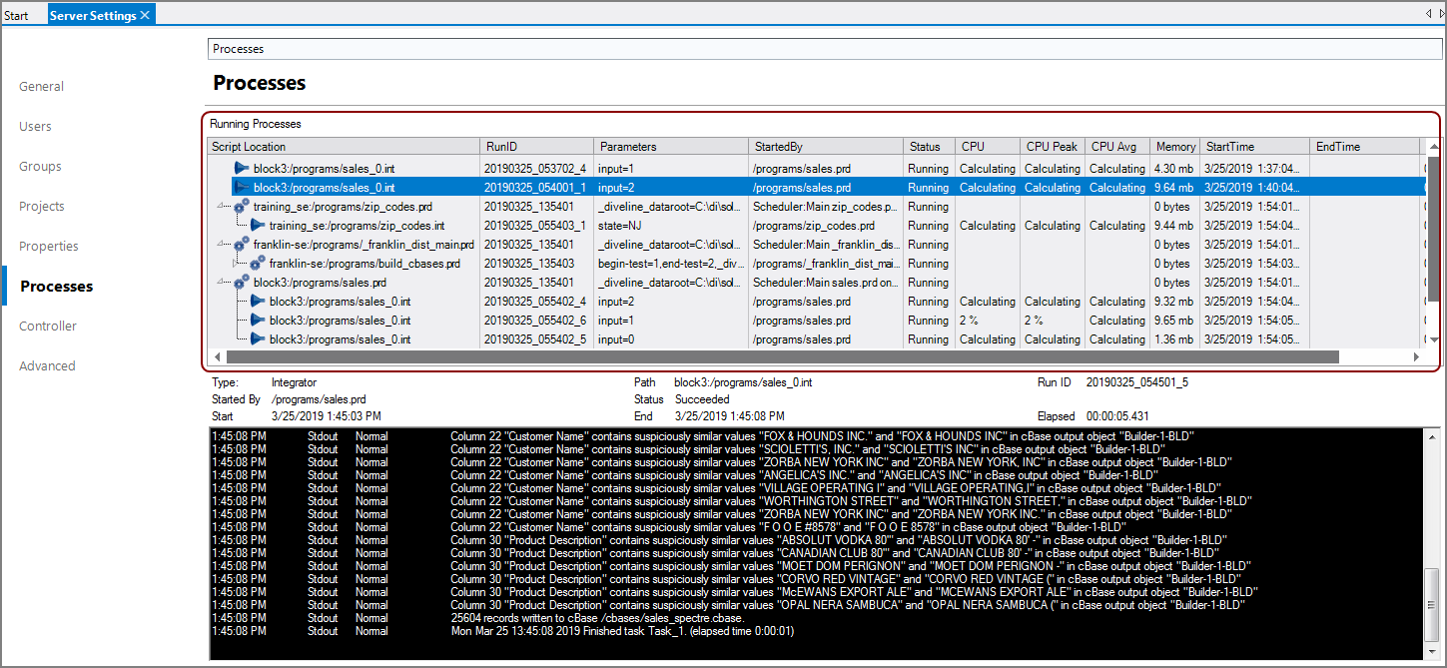Select the integrator icon beside sales_0.int input=1
The height and width of the screenshot is (668, 1447).
tap(241, 168)
